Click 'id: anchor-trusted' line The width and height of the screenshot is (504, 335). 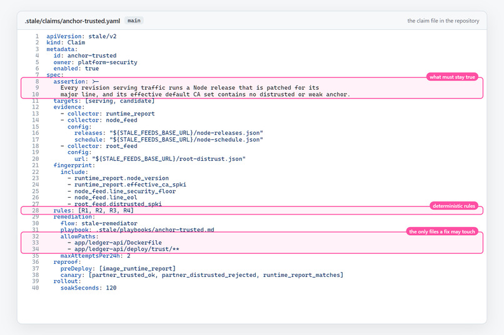pos(85,56)
